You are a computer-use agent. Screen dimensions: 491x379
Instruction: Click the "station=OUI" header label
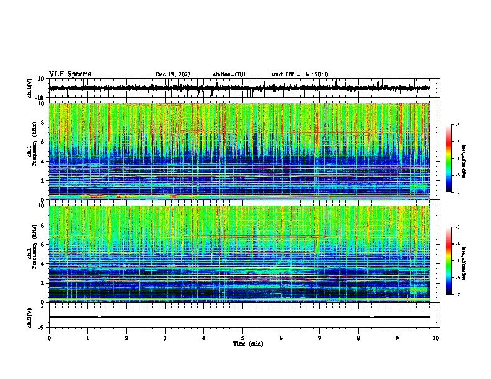click(x=229, y=74)
